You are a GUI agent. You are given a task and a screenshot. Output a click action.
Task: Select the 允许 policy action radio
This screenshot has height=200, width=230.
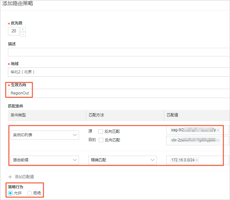(x=10, y=193)
